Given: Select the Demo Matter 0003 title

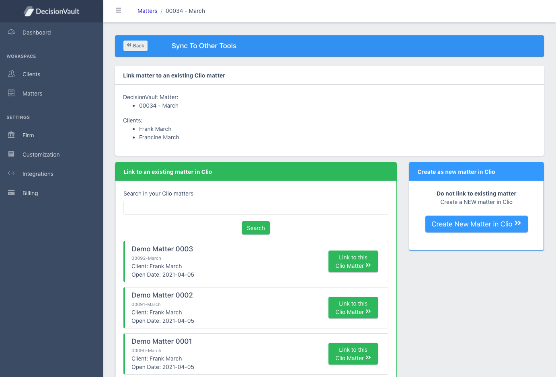Looking at the screenshot, I should [162, 249].
